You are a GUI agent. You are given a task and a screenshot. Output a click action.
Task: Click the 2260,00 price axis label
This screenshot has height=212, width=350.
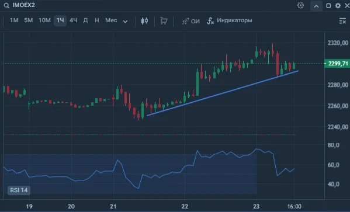pyautogui.click(x=338, y=106)
